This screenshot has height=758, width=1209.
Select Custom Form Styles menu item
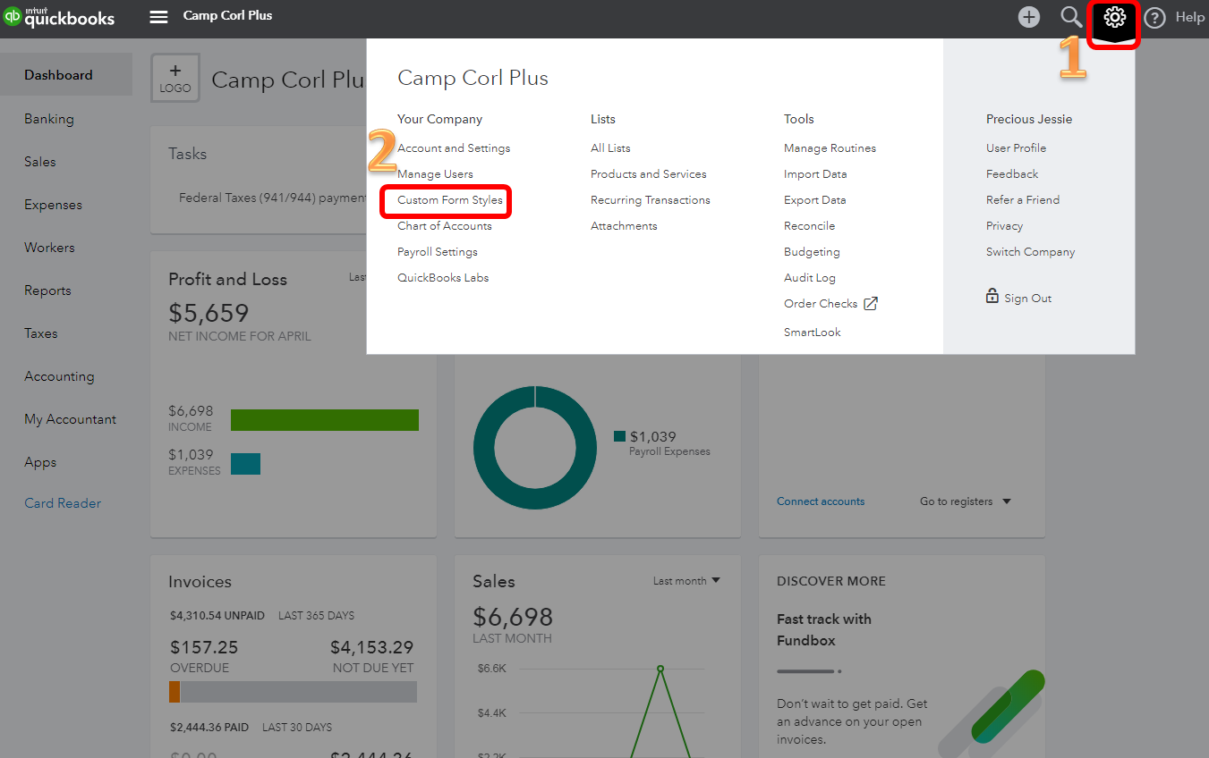click(450, 200)
